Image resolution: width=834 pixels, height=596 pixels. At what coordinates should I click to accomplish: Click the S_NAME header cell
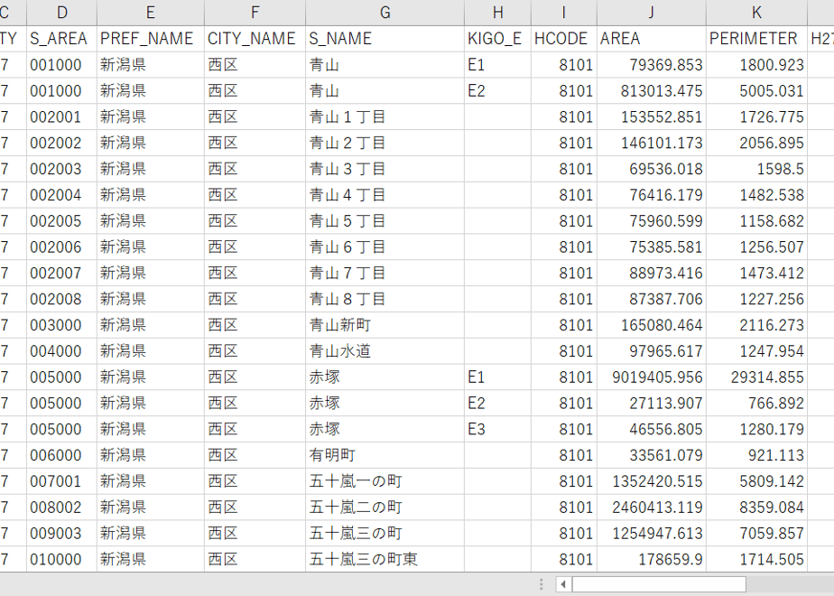tap(385, 39)
